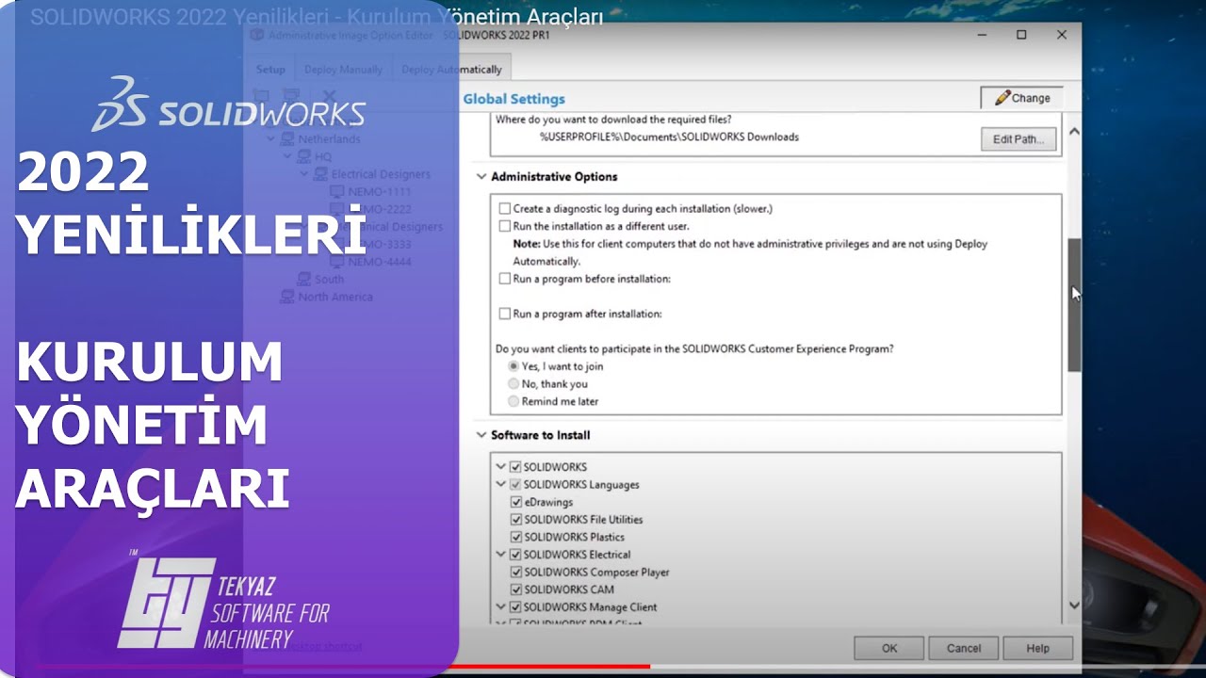
Task: Uncheck the eDrawings checkbox
Action: pos(515,502)
